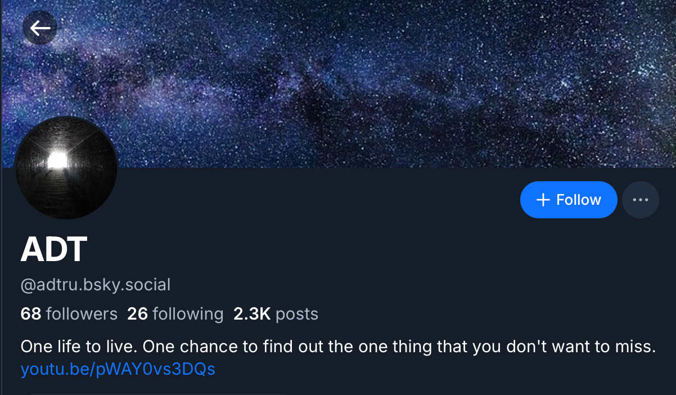This screenshot has height=395, width=676.
Task: Open the circular tunnel profile avatar
Action: pyautogui.click(x=66, y=168)
